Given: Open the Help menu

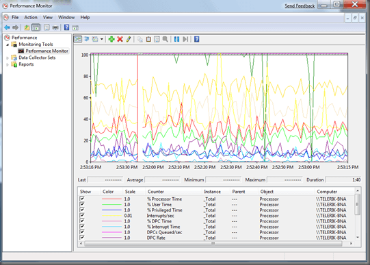Looking at the screenshot, I should coord(85,17).
